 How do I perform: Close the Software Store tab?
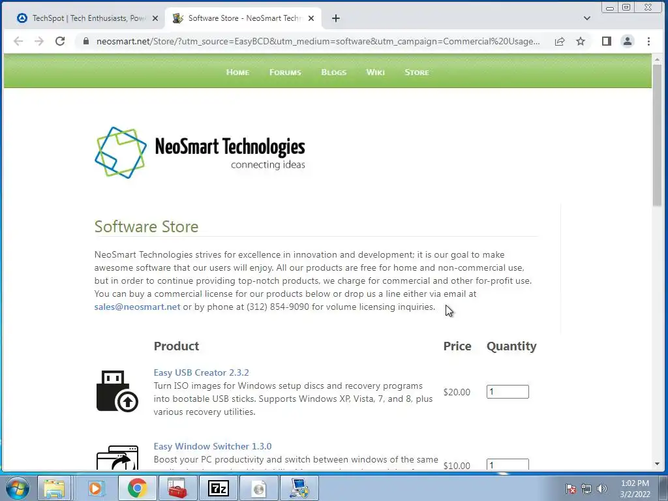pyautogui.click(x=311, y=18)
